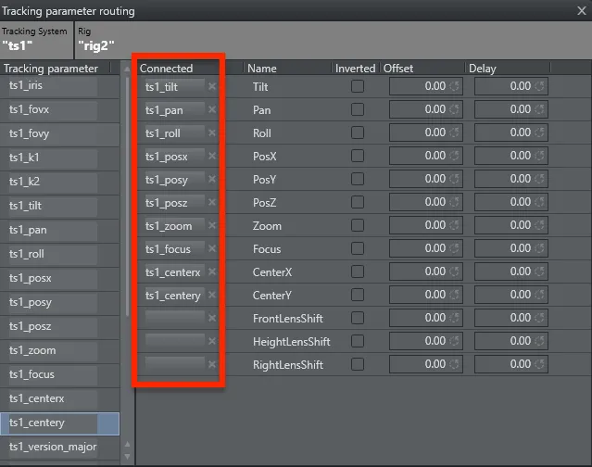Click the X icon in the RightLensShift row
This screenshot has height=467, width=592.
212,364
